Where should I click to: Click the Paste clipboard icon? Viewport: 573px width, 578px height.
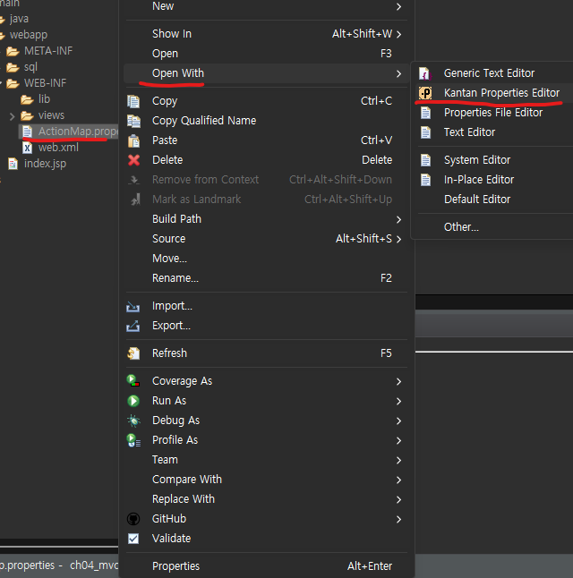pos(133,140)
